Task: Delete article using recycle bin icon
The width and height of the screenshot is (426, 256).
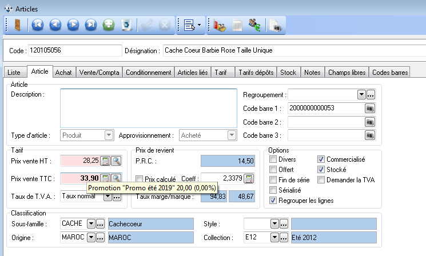Action: (128, 25)
